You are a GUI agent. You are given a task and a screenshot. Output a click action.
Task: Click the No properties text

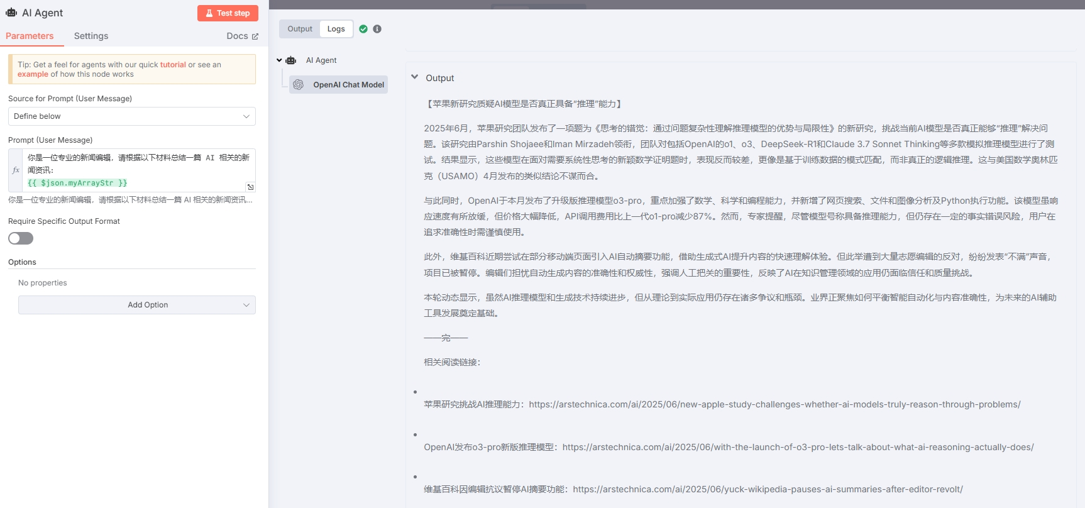pos(43,283)
